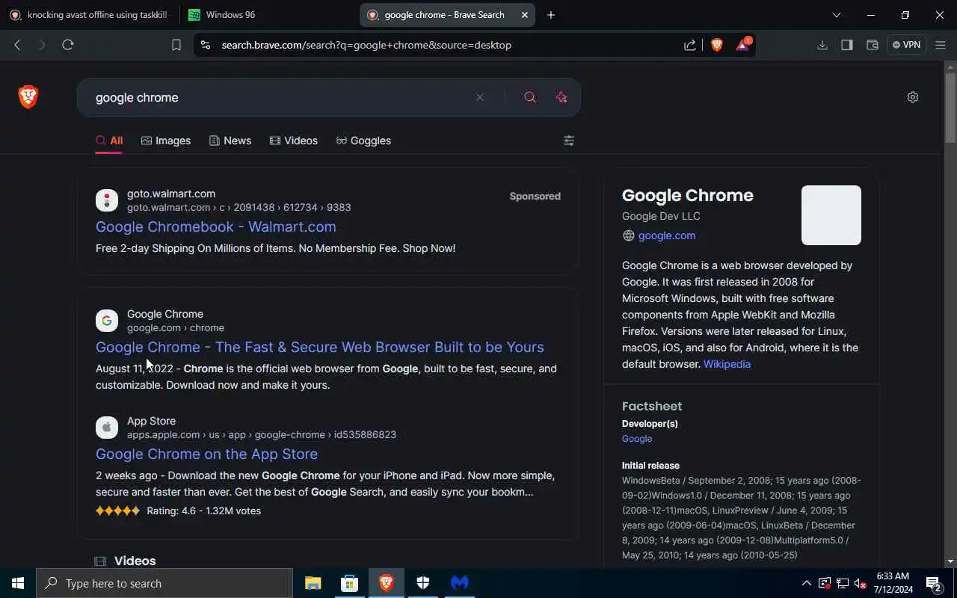
Task: Click the Brave Search lion logo
Action: 28,96
